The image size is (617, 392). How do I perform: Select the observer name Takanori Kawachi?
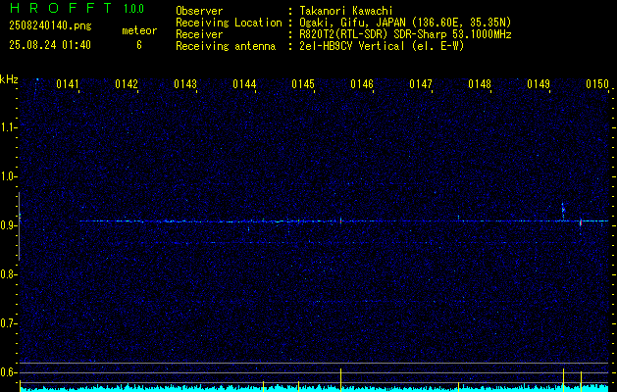(346, 11)
